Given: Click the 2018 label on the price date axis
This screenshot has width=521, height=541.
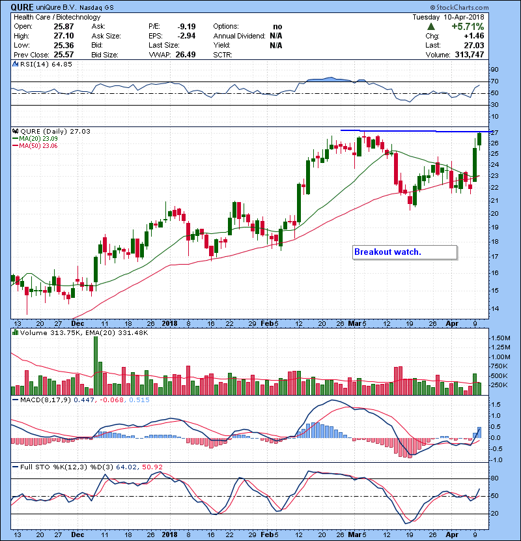Looking at the screenshot, I should (169, 324).
